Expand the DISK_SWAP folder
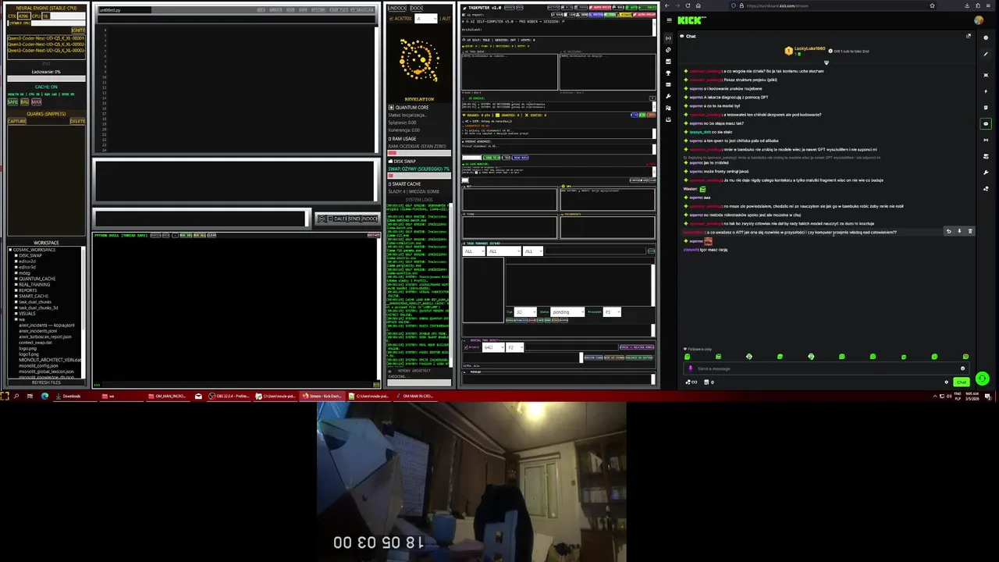This screenshot has height=562, width=999. point(16,255)
